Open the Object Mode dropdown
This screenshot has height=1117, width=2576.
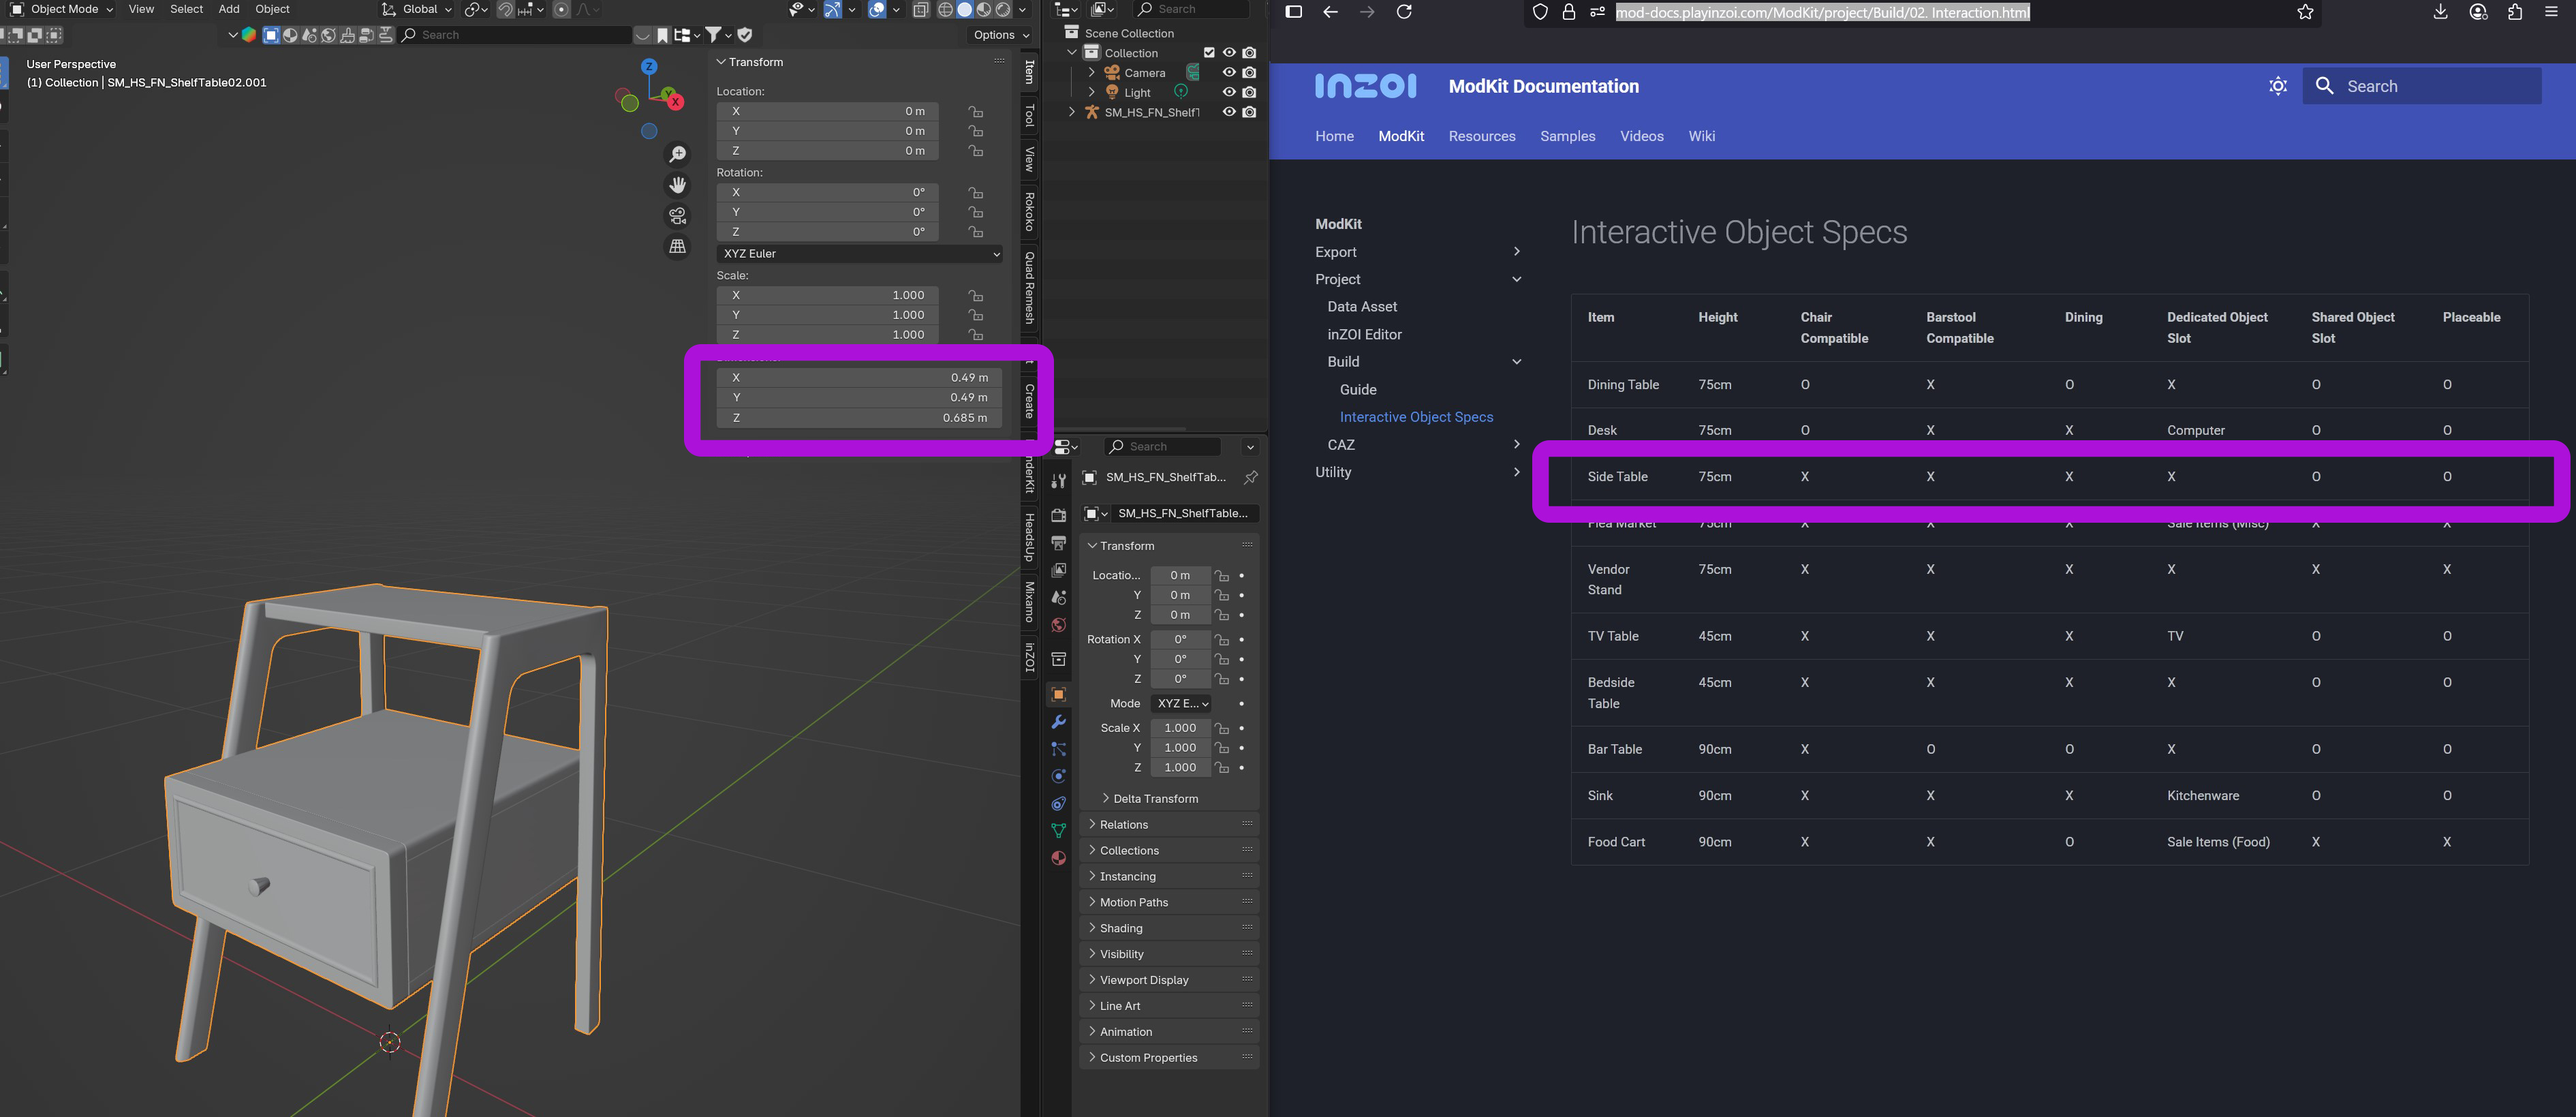[62, 9]
